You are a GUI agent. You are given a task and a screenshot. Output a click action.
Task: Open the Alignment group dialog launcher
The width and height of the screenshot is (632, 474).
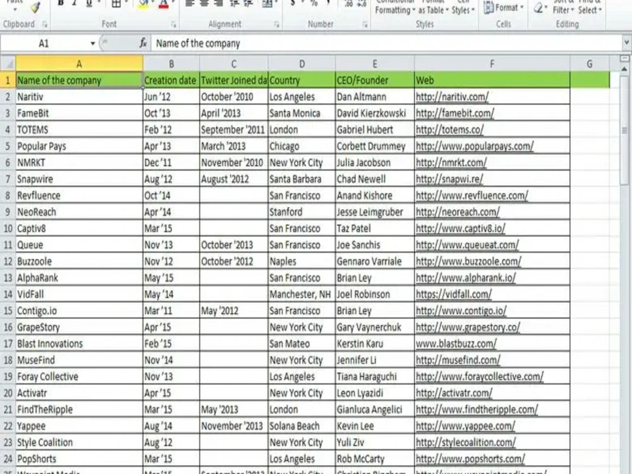point(277,25)
